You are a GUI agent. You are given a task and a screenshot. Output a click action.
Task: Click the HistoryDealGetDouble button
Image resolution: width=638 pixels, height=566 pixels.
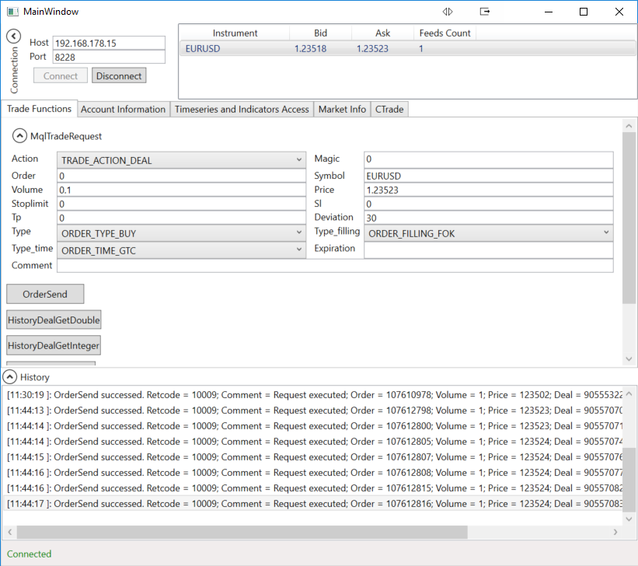point(54,320)
